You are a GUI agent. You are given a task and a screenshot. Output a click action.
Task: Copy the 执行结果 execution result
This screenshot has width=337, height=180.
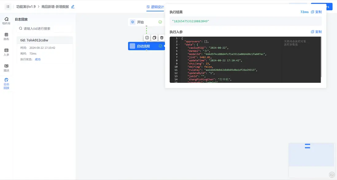pyautogui.click(x=316, y=12)
